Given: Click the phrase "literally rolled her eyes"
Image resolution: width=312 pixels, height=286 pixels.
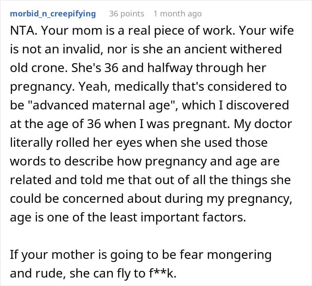Looking at the screenshot, I should coord(76,143).
